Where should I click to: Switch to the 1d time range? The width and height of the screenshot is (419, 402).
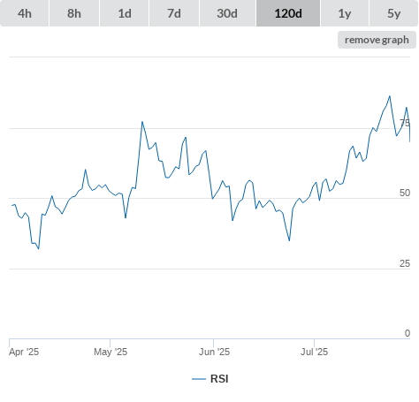pyautogui.click(x=125, y=13)
